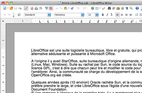Expand the Standard paragraph style dropdown

tap(49, 15)
